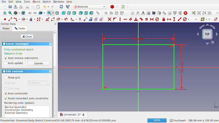Apply horizontal constraint

[125, 19]
